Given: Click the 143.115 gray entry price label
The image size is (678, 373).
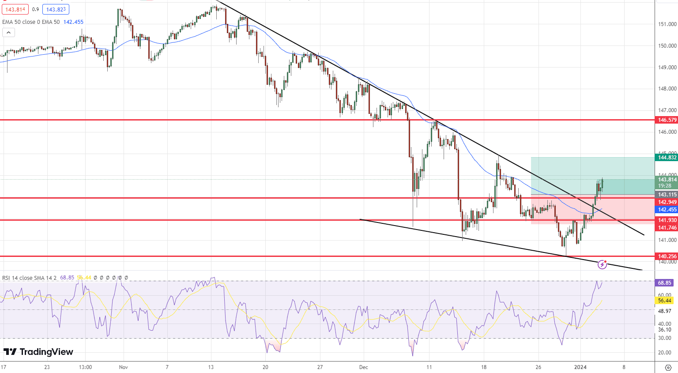Looking at the screenshot, I should pos(667,195).
